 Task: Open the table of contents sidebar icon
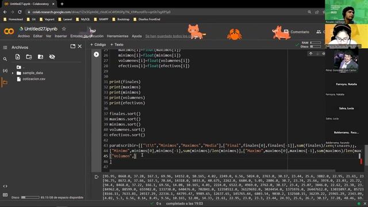tap(5, 47)
